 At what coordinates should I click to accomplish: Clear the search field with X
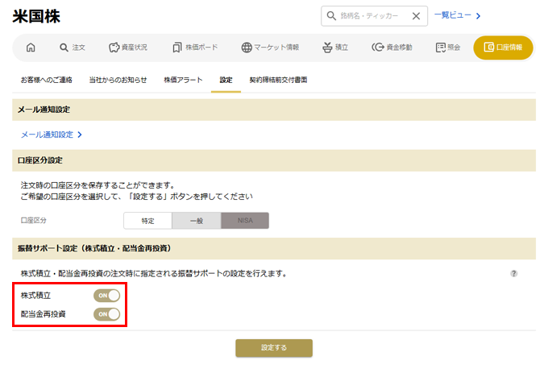(416, 16)
